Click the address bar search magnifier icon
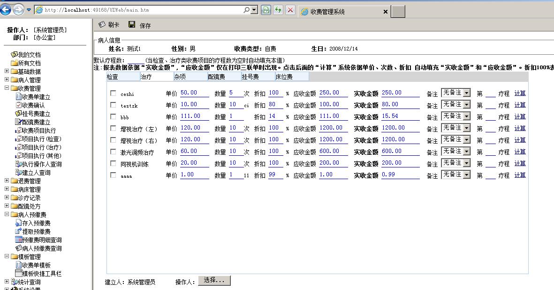This screenshot has height=290, width=554. 246,10
